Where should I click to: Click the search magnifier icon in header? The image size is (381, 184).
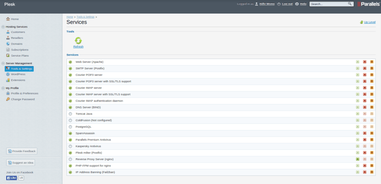point(350,3)
